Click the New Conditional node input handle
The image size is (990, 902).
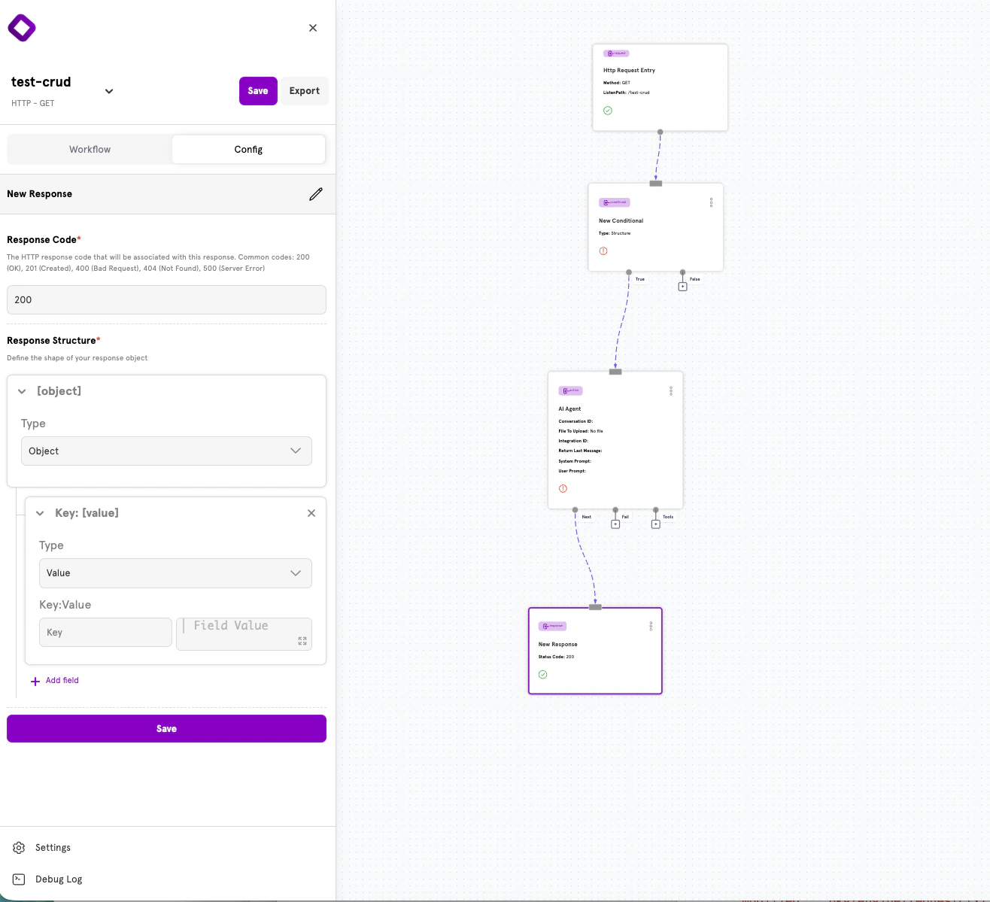coord(656,184)
